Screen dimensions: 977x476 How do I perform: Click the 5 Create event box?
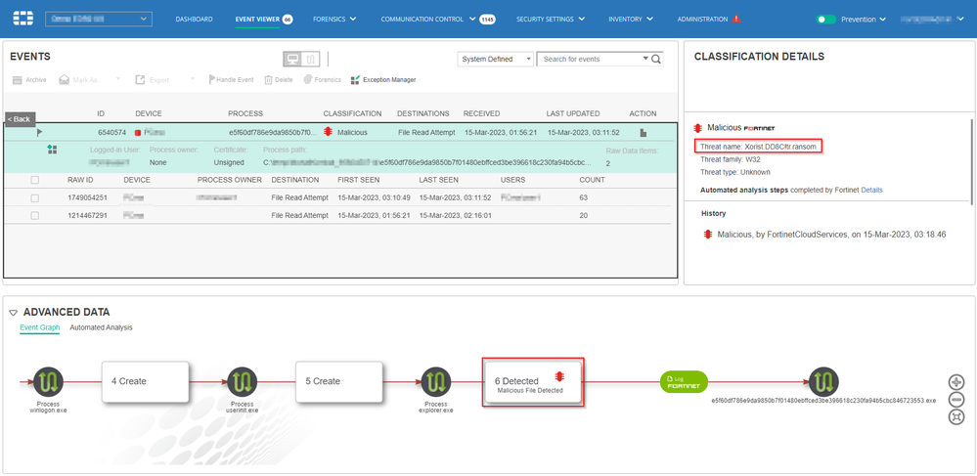pyautogui.click(x=338, y=381)
